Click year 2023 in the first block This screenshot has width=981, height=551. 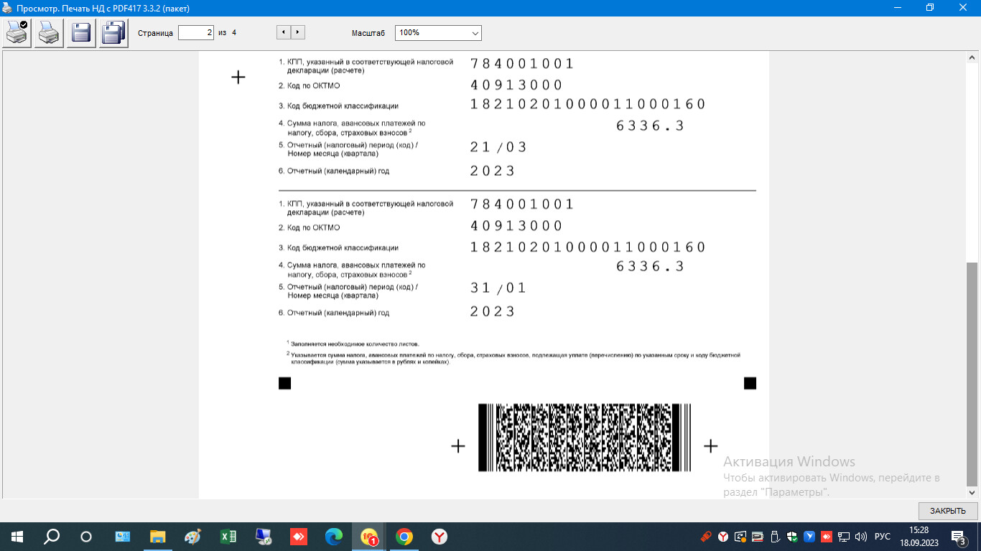pyautogui.click(x=493, y=171)
